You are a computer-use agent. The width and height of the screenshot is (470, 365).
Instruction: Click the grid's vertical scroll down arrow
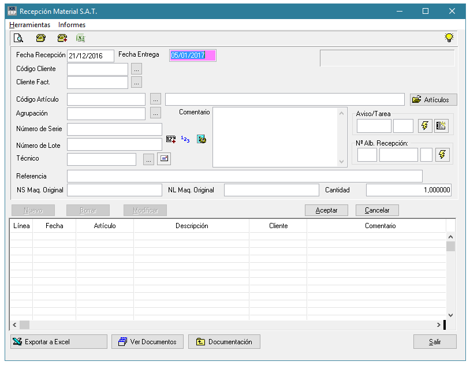[x=450, y=315]
